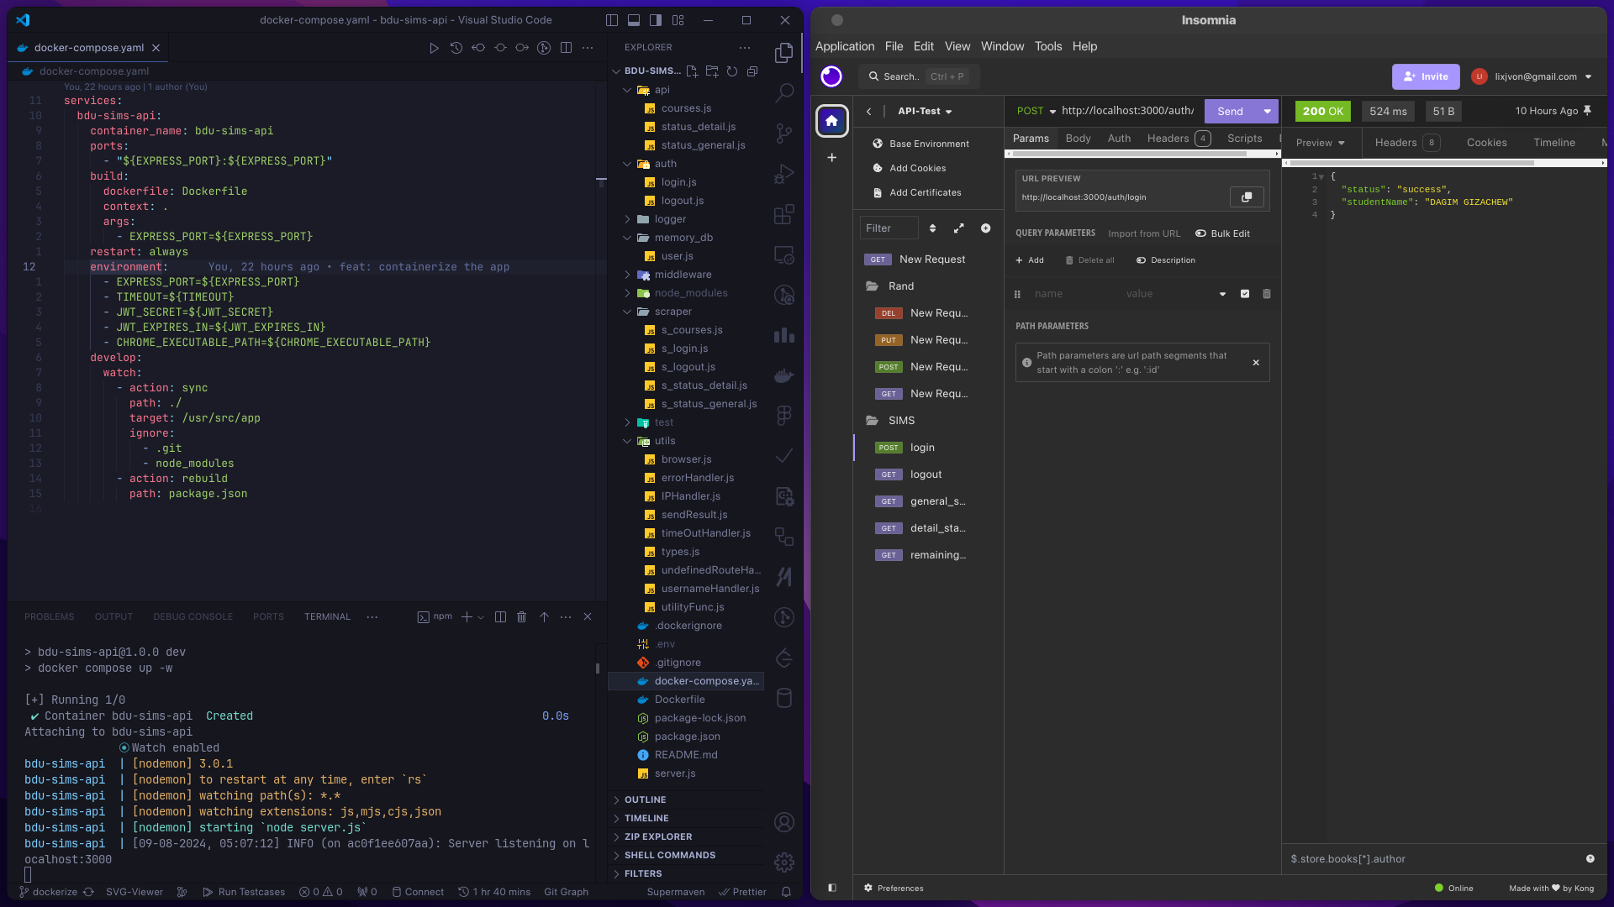Toggle Description for query parameters
Image resolution: width=1614 pixels, height=907 pixels.
(x=1165, y=260)
